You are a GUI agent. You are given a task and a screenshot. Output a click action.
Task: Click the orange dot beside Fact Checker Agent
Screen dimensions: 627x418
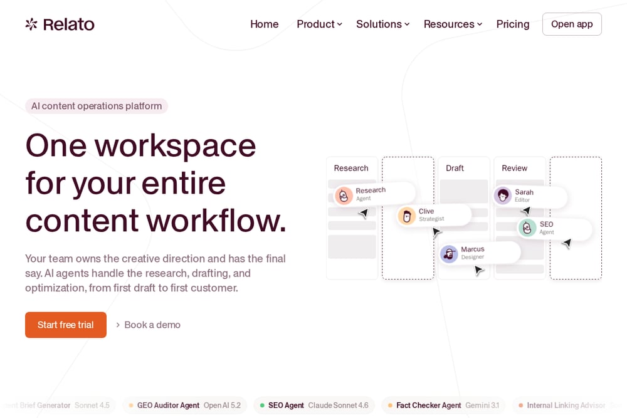click(x=390, y=405)
